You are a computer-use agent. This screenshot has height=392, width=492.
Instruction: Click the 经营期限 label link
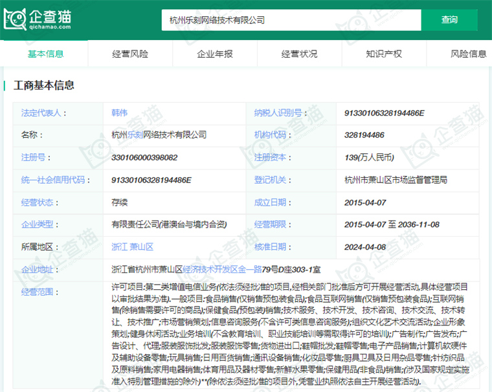pyautogui.click(x=270, y=224)
